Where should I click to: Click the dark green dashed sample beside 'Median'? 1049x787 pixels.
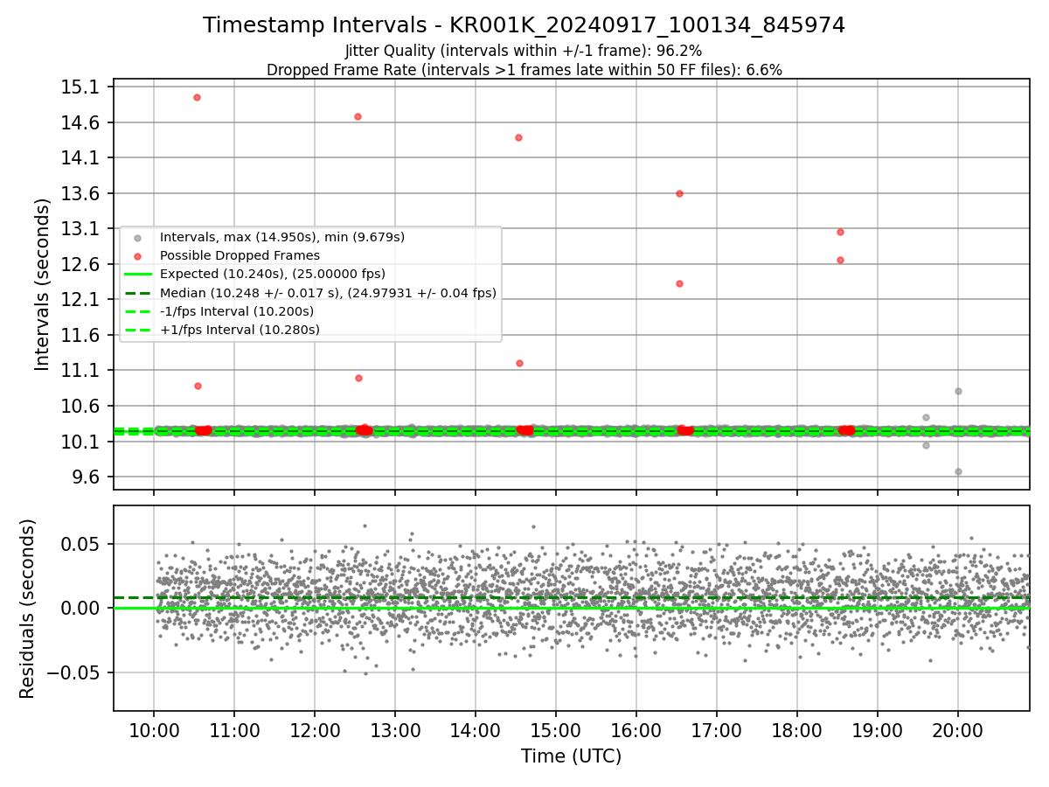(138, 293)
